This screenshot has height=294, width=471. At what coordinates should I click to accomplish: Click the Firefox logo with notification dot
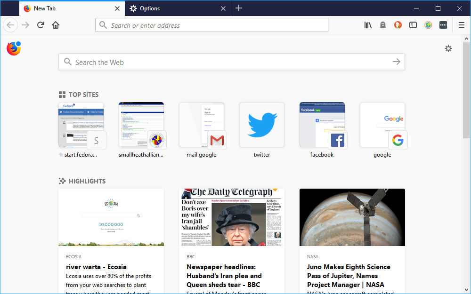click(x=14, y=48)
